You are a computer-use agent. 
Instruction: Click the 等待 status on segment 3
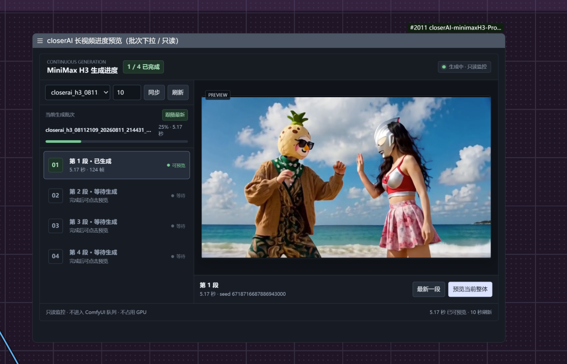click(x=178, y=226)
